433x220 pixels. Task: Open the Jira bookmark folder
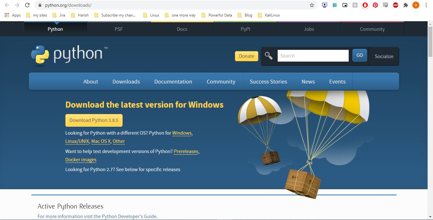(59, 15)
